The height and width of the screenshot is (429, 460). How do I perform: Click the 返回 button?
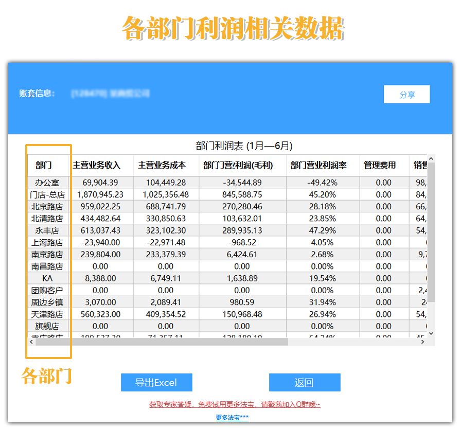click(305, 382)
